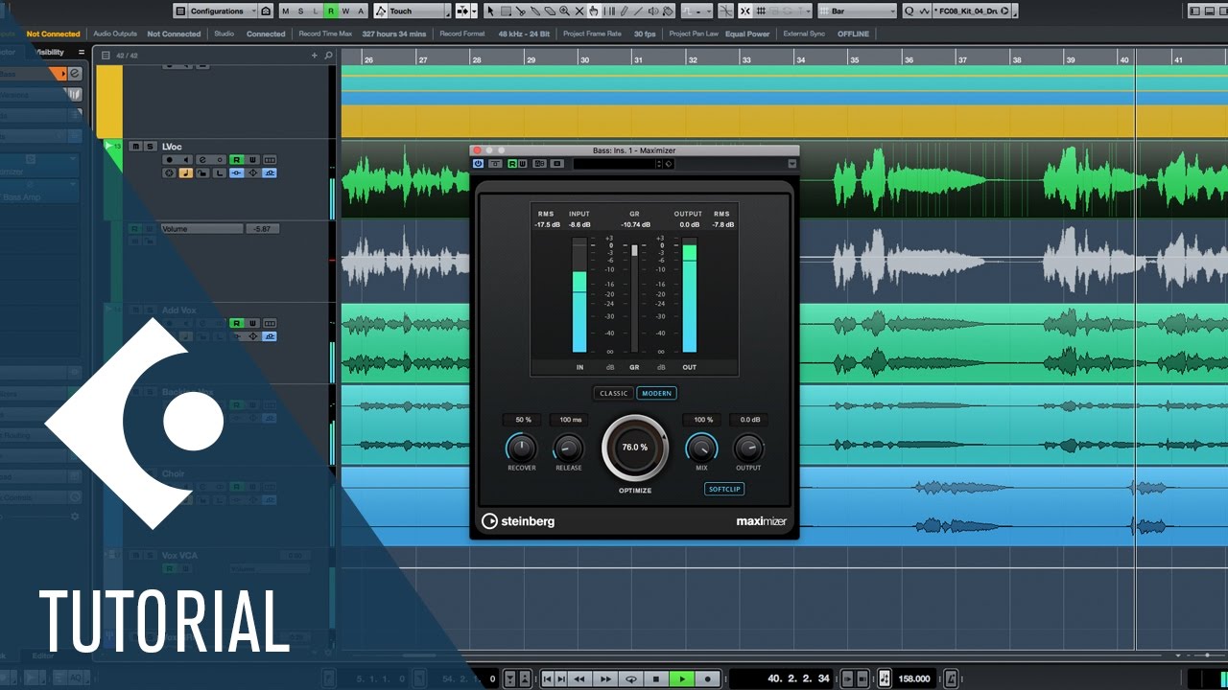Select MODERN mode in Maximizer
Screen dimensions: 1228x690
coord(657,393)
